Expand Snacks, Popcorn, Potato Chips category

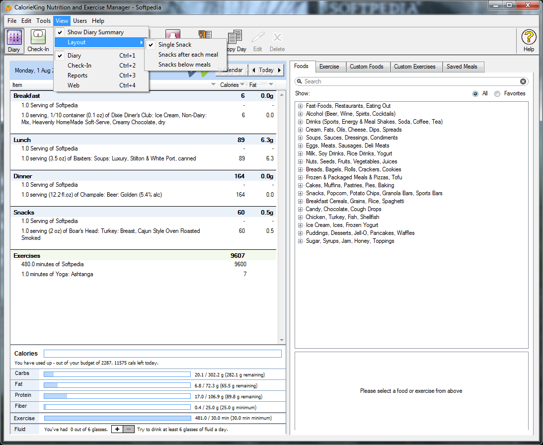tap(300, 194)
